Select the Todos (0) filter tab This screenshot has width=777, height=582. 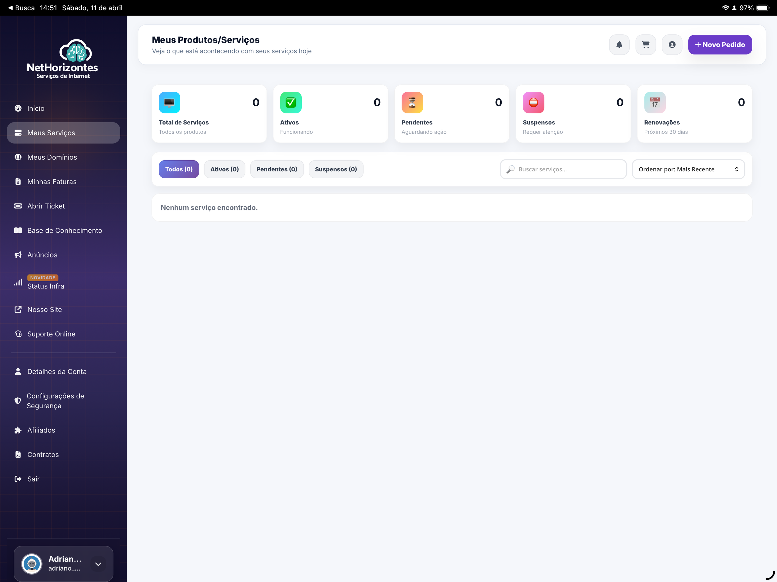tap(178, 169)
